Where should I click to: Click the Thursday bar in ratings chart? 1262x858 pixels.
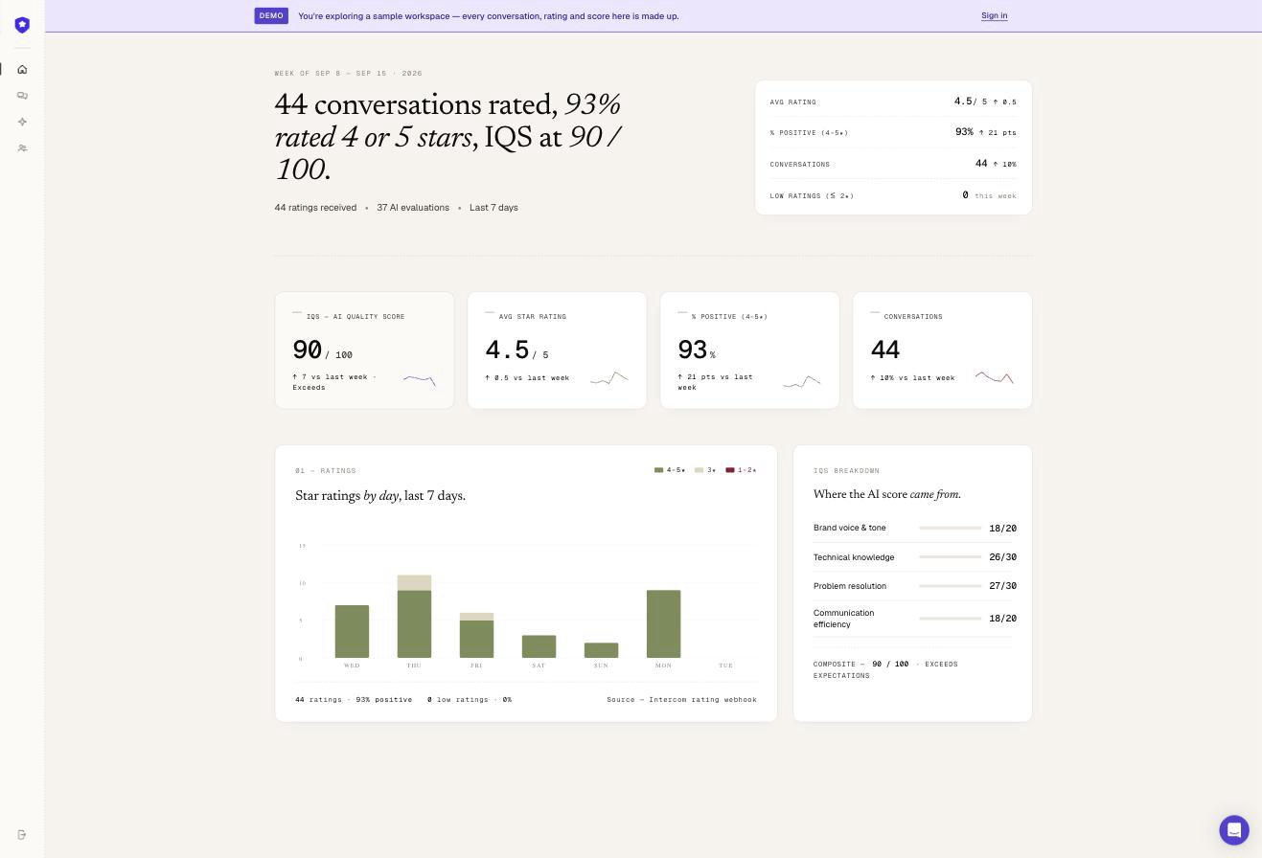coord(414,617)
